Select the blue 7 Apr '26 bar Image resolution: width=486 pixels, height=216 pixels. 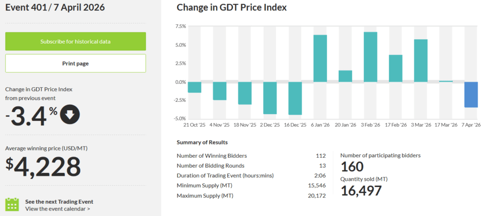[471, 95]
